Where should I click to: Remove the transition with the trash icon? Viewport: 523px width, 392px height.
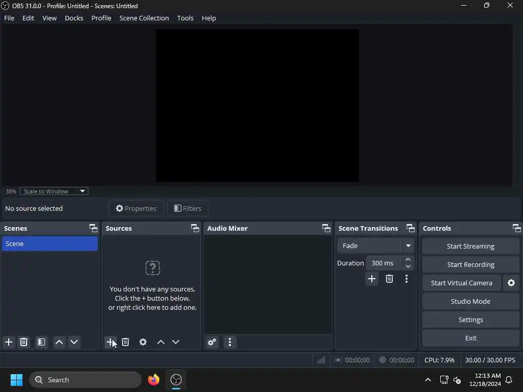point(389,279)
